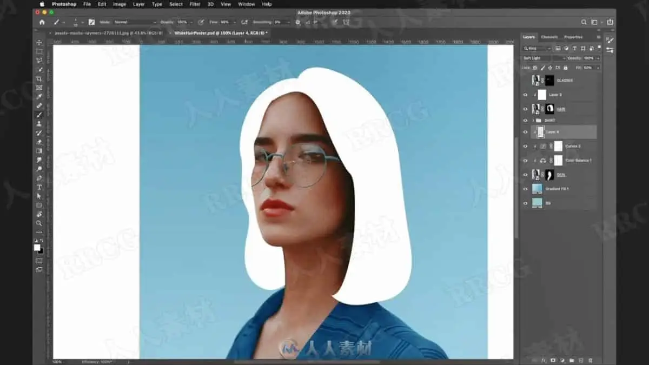Viewport: 649px width, 365px height.
Task: Open smoothing options gear icon
Action: click(x=297, y=22)
